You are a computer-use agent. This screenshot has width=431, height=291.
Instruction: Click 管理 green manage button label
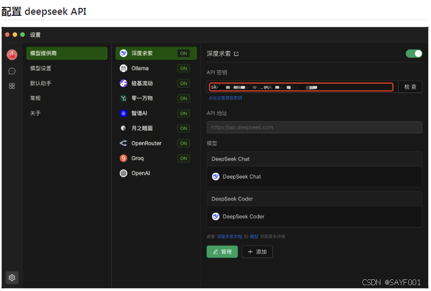coord(226,251)
